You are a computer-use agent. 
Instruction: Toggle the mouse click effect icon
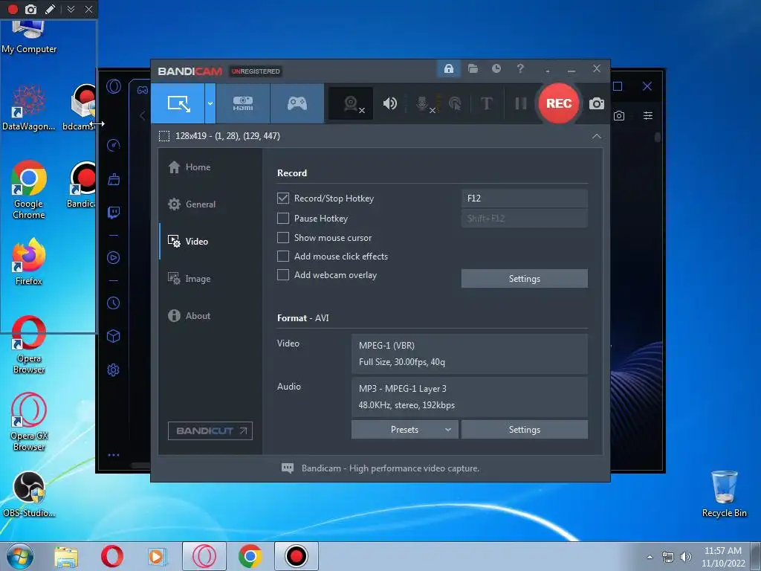[455, 103]
